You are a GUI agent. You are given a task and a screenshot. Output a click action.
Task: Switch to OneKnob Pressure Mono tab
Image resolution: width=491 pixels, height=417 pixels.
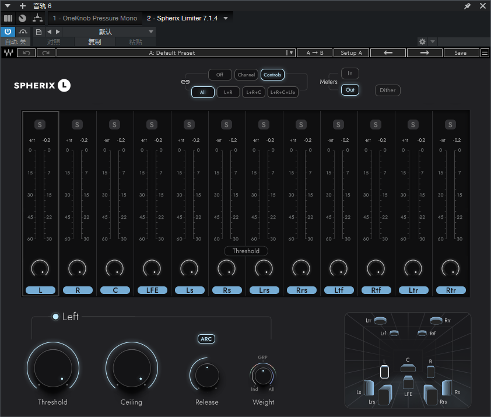pyautogui.click(x=95, y=18)
